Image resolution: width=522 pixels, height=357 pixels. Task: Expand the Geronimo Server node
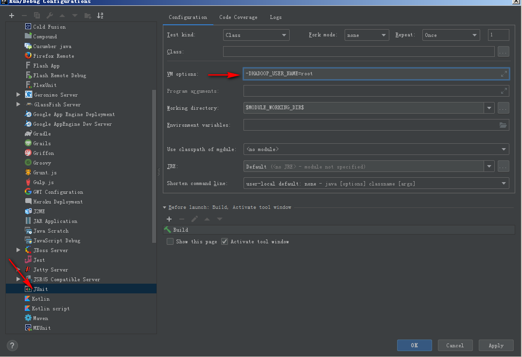18,95
